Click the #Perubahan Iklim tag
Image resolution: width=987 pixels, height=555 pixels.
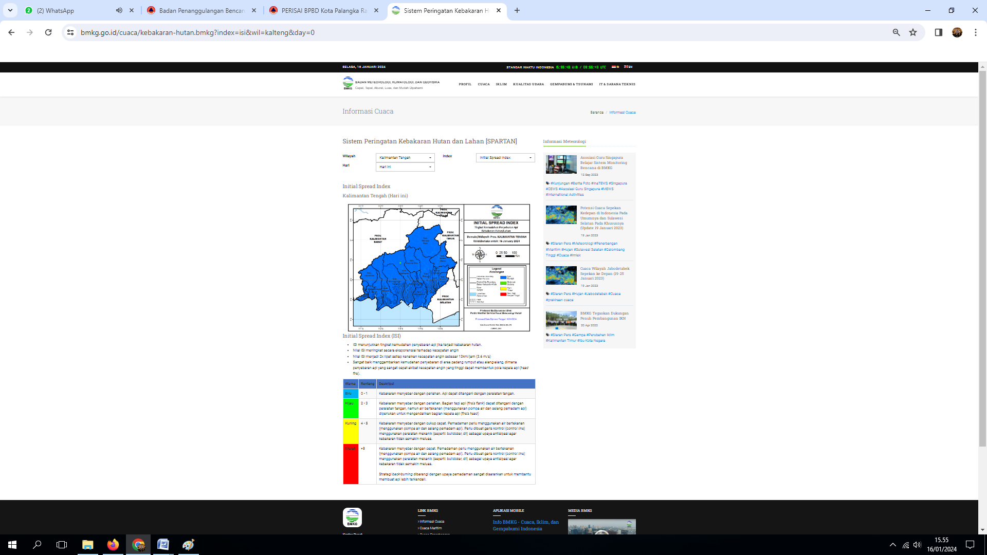tap(600, 335)
